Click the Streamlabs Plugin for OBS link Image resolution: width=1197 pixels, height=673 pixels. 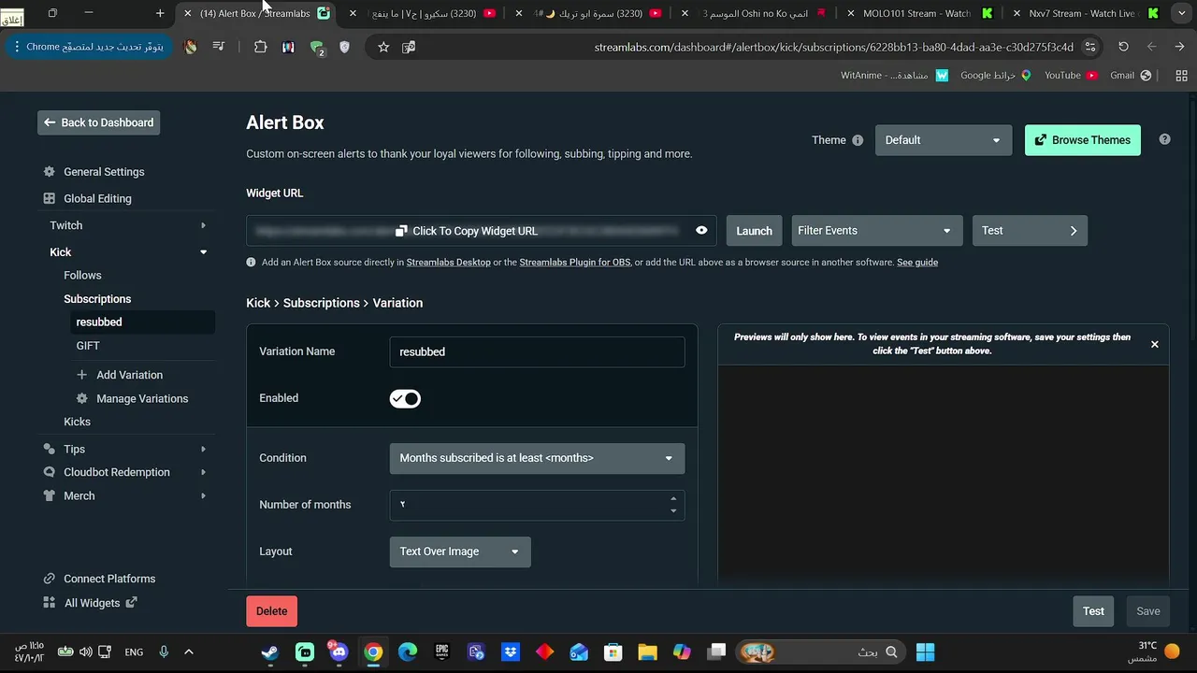tap(575, 263)
